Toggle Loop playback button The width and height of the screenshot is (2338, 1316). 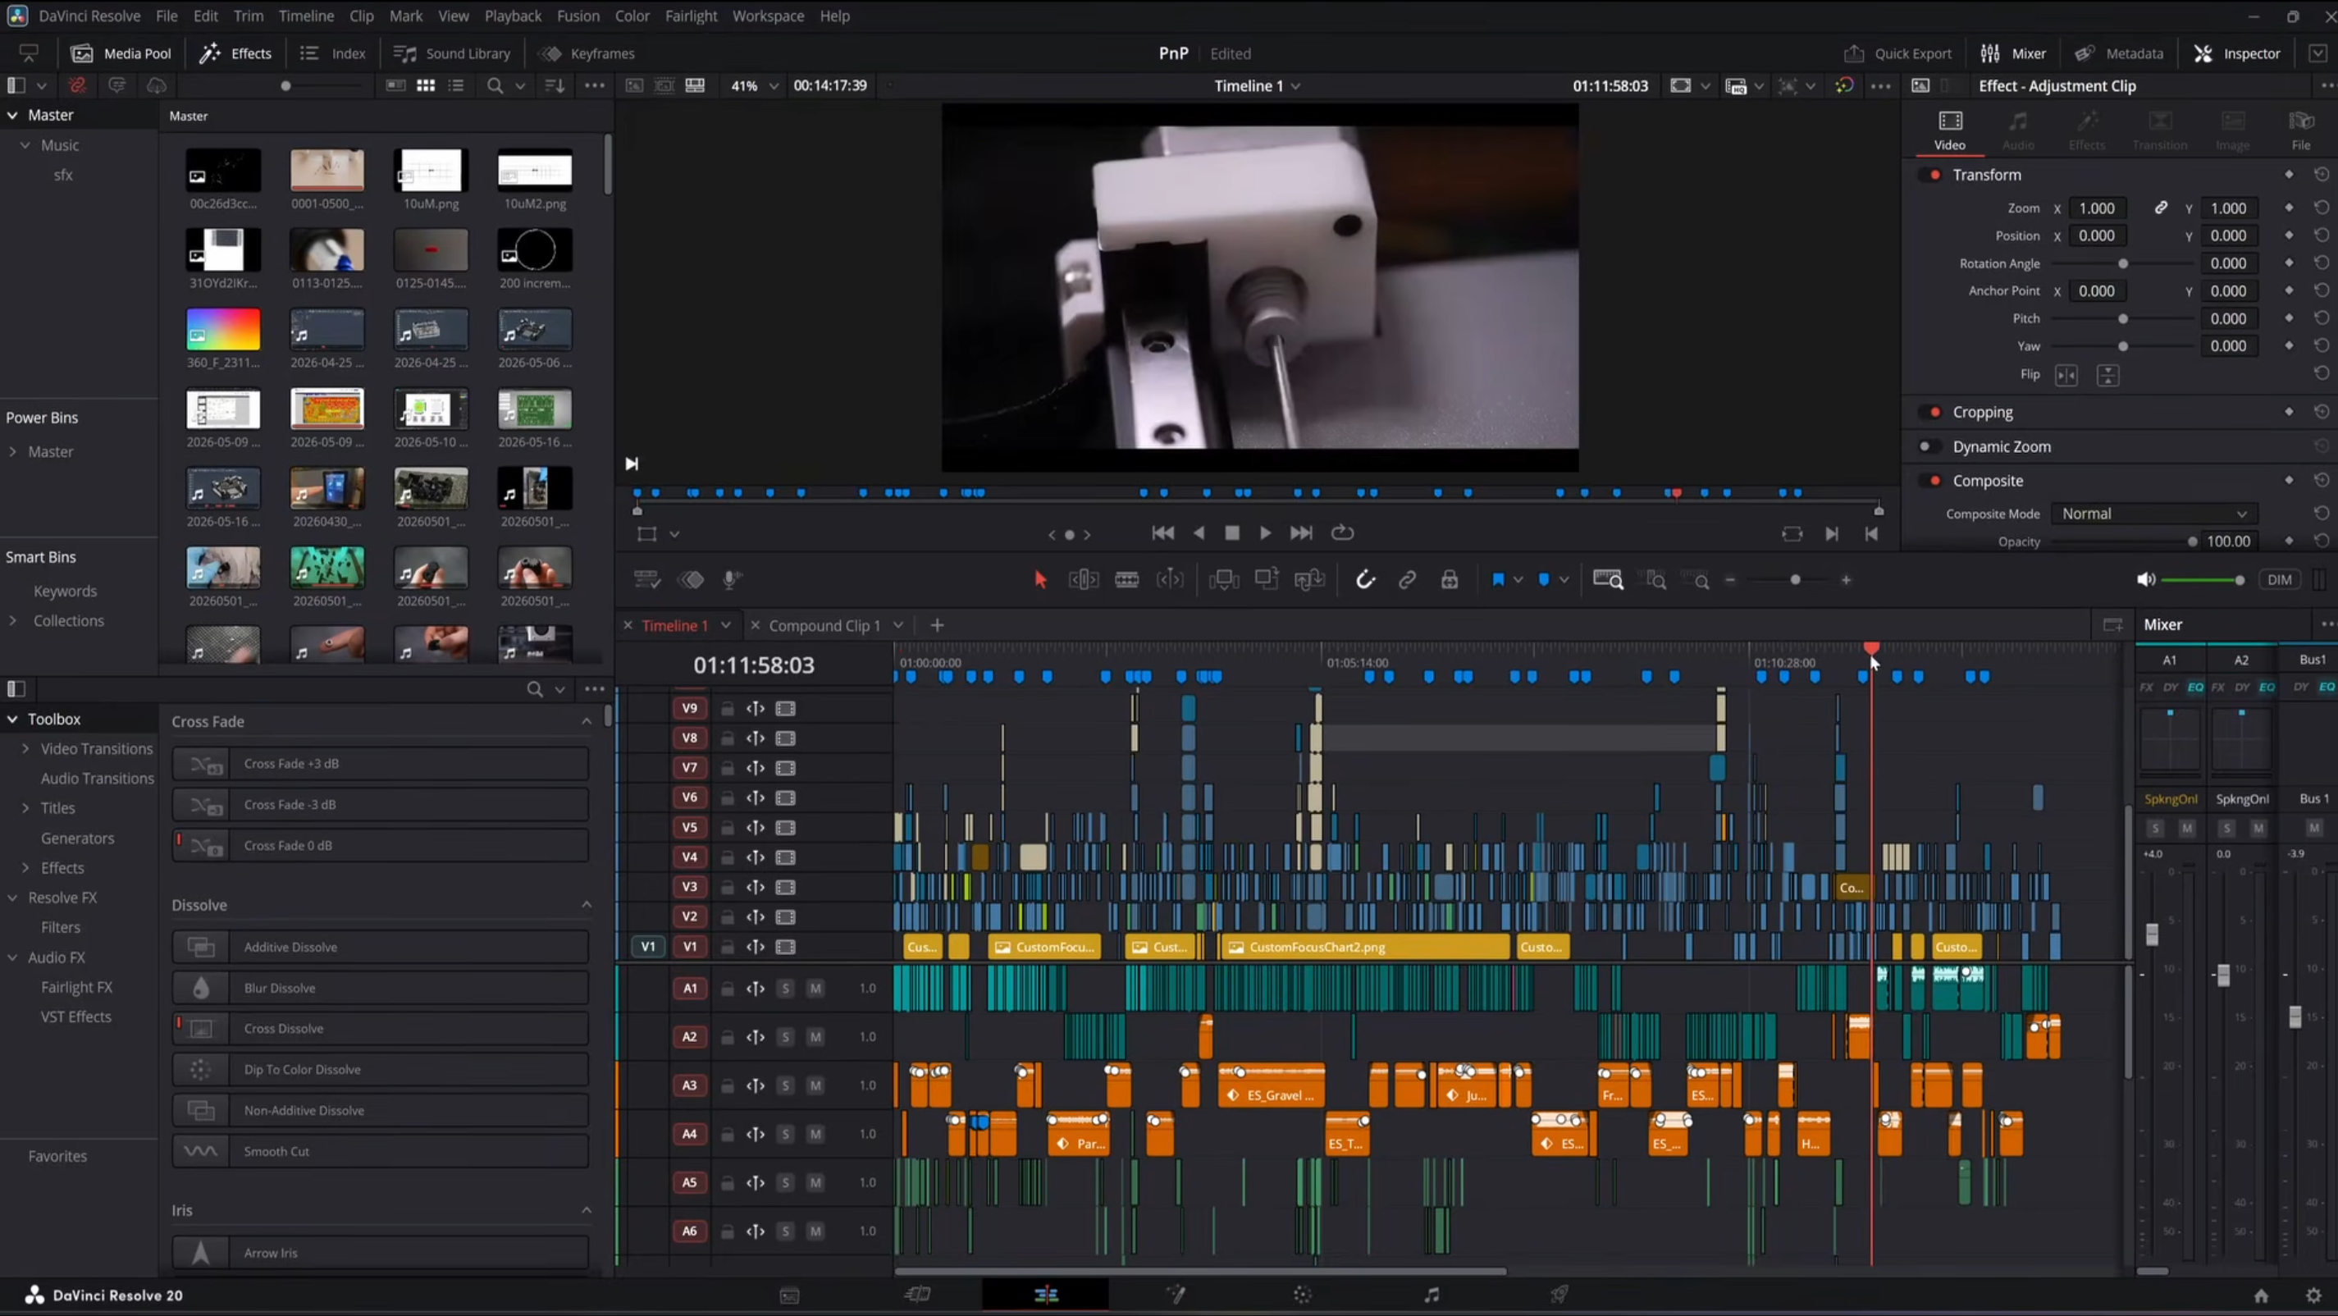coord(1342,533)
